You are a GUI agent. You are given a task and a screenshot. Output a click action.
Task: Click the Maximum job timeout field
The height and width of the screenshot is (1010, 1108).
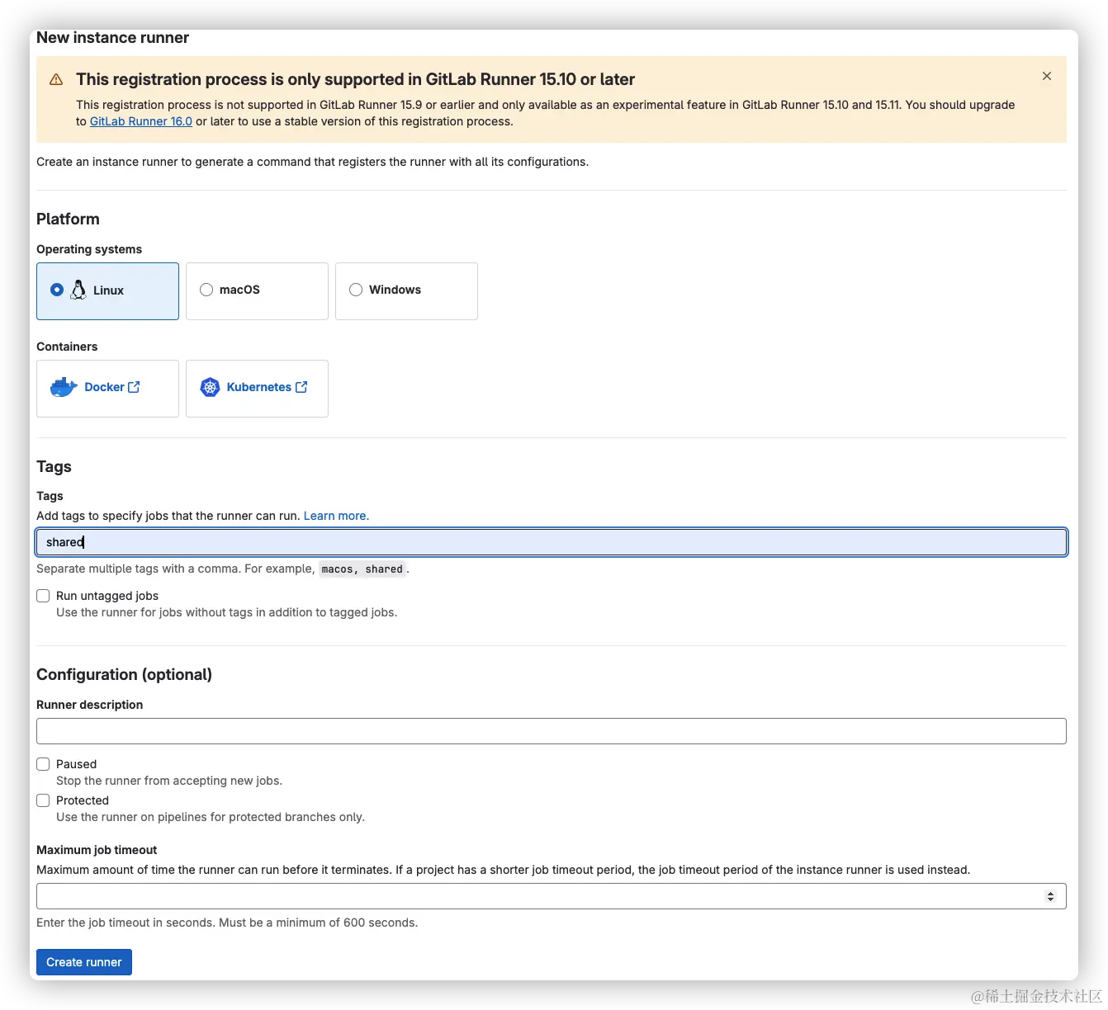click(552, 896)
